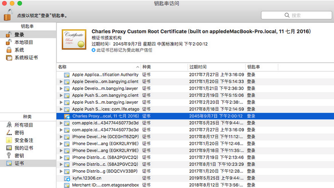Image resolution: width=334 pixels, height=188 pixels.
Task: Show 安全备注 category
Action: tap(28, 140)
